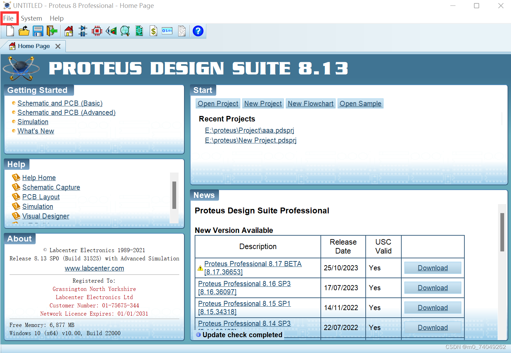Open the Open Sample dialog
Viewport: 511px width, 353px height.
click(x=360, y=103)
